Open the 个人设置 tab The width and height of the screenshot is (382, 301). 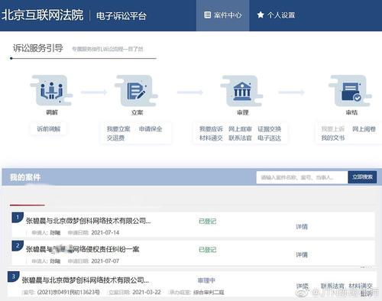(276, 15)
